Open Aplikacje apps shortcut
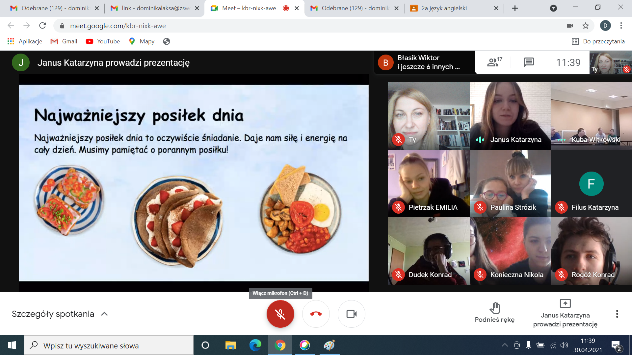 tap(25, 41)
